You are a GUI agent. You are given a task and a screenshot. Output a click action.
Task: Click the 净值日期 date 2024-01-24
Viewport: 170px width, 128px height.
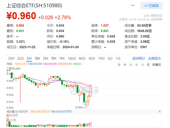71,47
